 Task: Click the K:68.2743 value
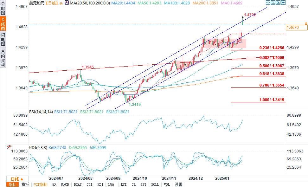point(57,147)
